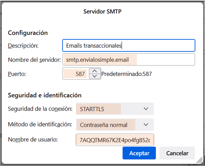The height and width of the screenshot is (166, 205).
Task: Click the Aceptar button
Action: 139,153
